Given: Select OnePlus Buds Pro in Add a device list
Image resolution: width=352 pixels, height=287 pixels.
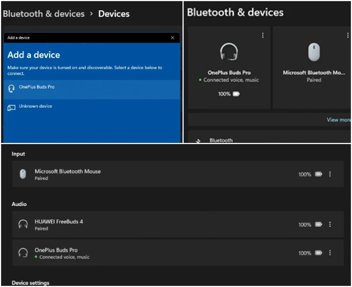Looking at the screenshot, I should point(92,89).
